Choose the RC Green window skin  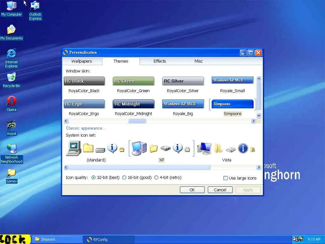pyautogui.click(x=134, y=85)
